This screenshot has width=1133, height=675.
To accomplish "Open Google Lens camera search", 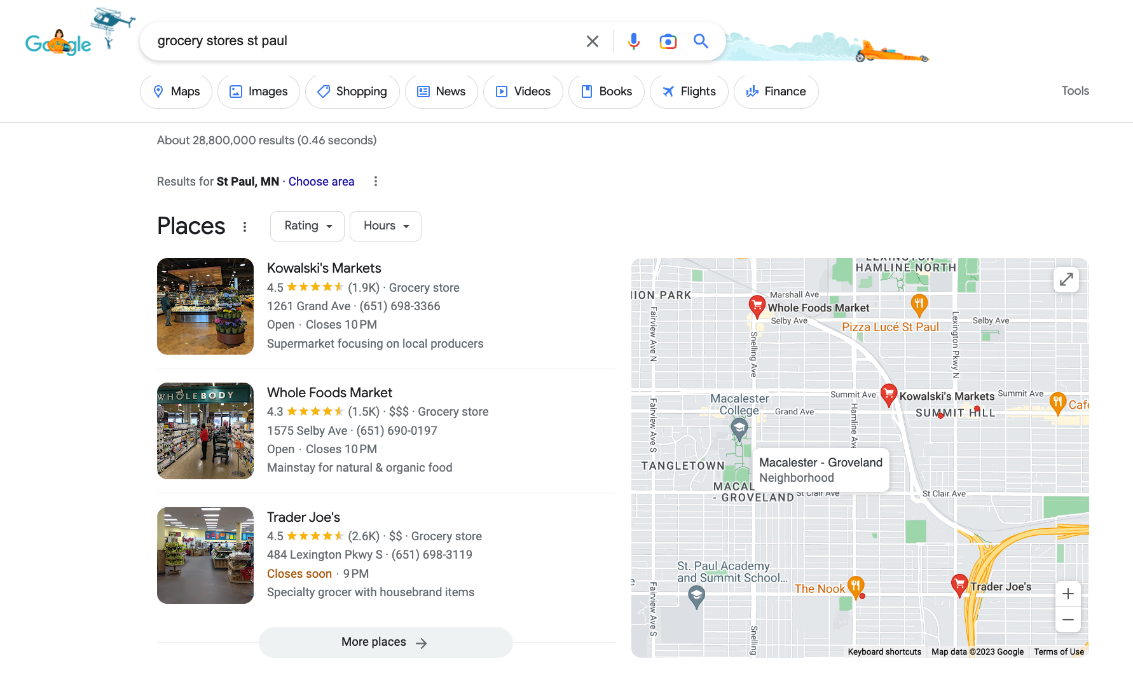I will click(668, 41).
